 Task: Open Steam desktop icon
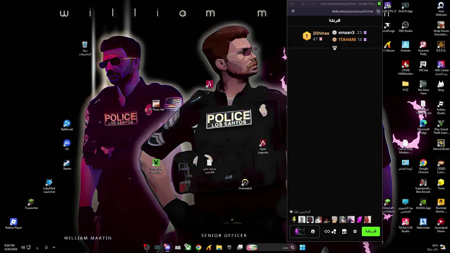[x=67, y=165]
